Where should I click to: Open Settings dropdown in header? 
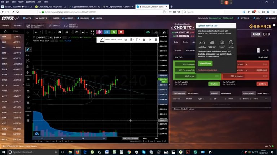point(244,18)
